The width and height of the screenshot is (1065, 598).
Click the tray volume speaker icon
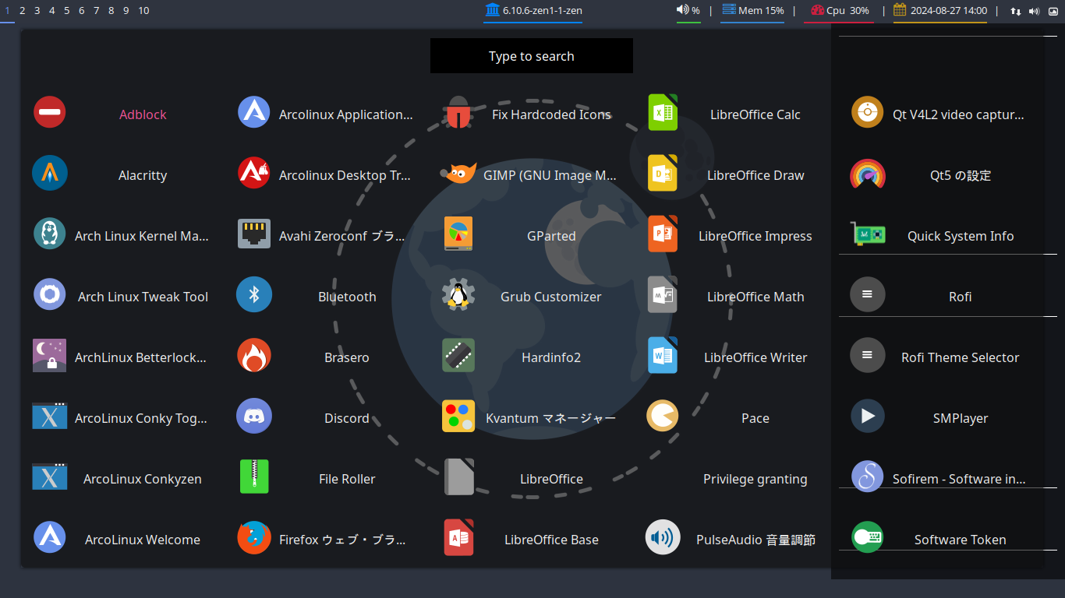pyautogui.click(x=1035, y=12)
